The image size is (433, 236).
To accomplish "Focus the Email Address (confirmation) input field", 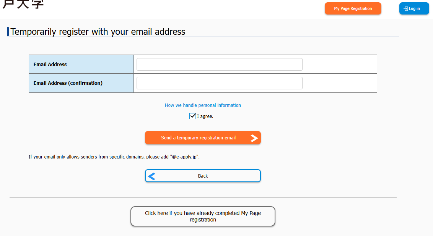I will tap(219, 83).
